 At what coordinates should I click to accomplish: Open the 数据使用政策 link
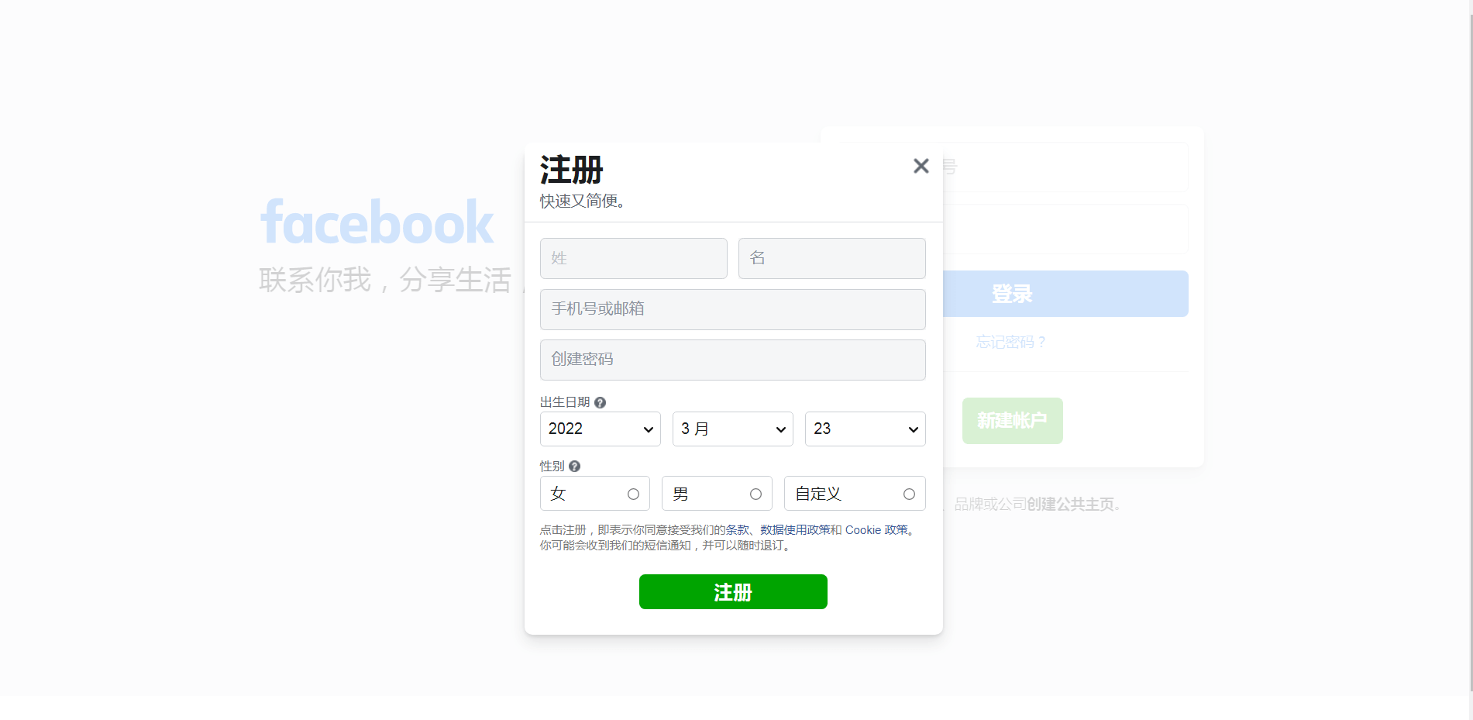(795, 530)
